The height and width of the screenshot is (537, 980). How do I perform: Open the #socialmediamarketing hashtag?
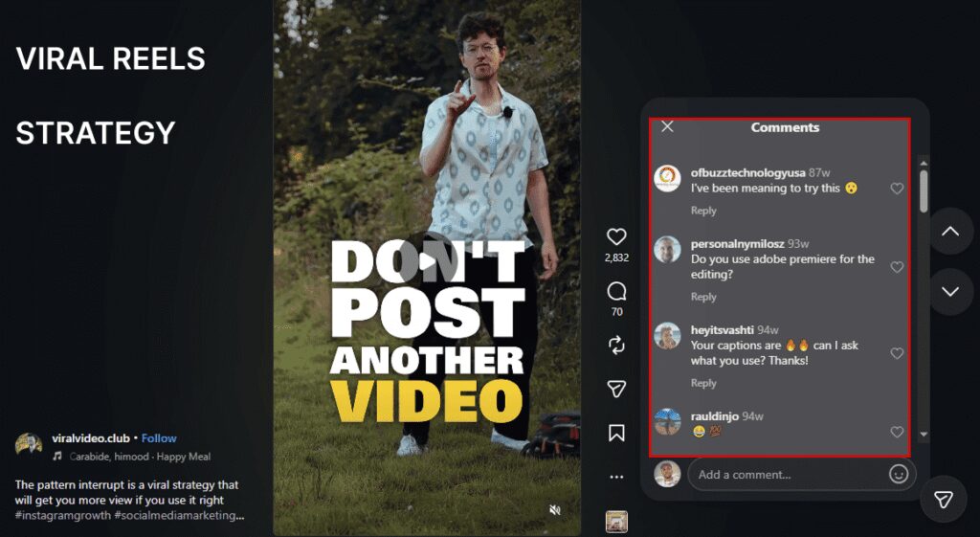coord(181,515)
